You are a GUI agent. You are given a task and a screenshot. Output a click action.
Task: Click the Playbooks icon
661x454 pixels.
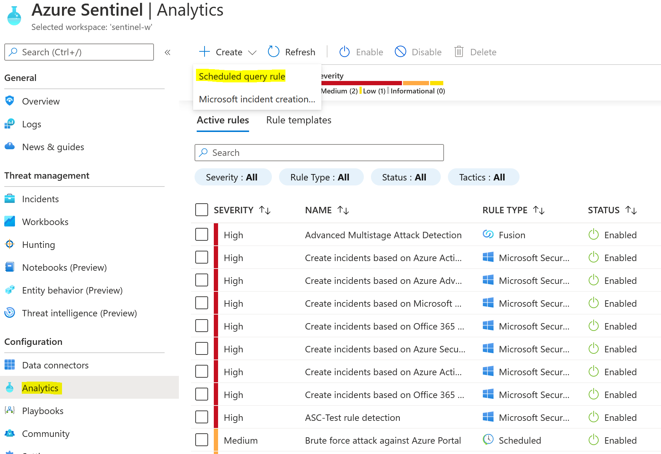(10, 410)
